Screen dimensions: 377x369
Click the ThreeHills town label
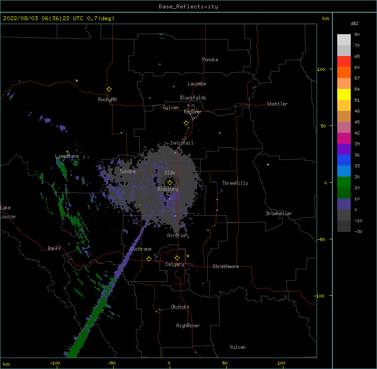(235, 183)
